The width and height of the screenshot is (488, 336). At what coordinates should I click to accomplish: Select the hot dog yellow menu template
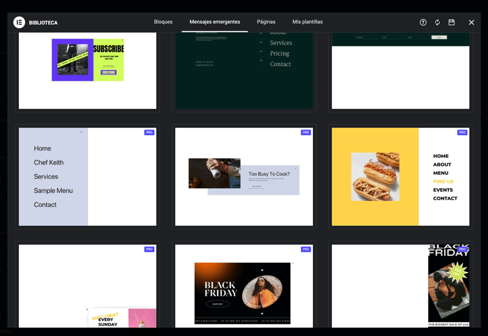401,177
